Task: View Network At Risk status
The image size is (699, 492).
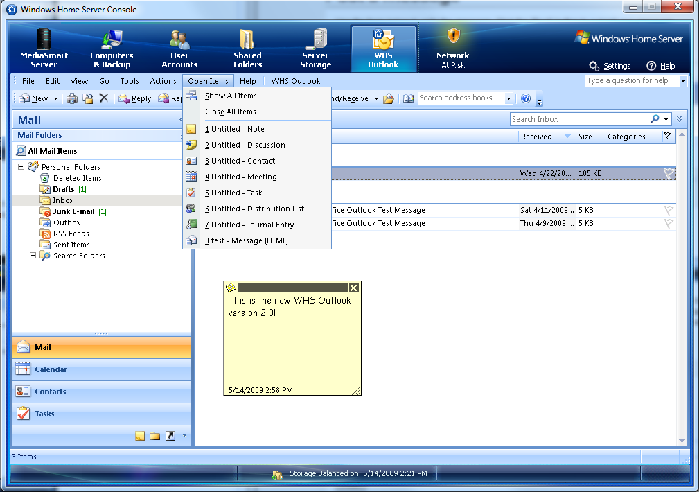Action: (453, 49)
